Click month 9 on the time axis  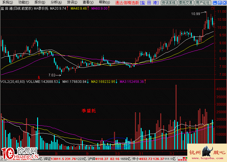[87, 154]
